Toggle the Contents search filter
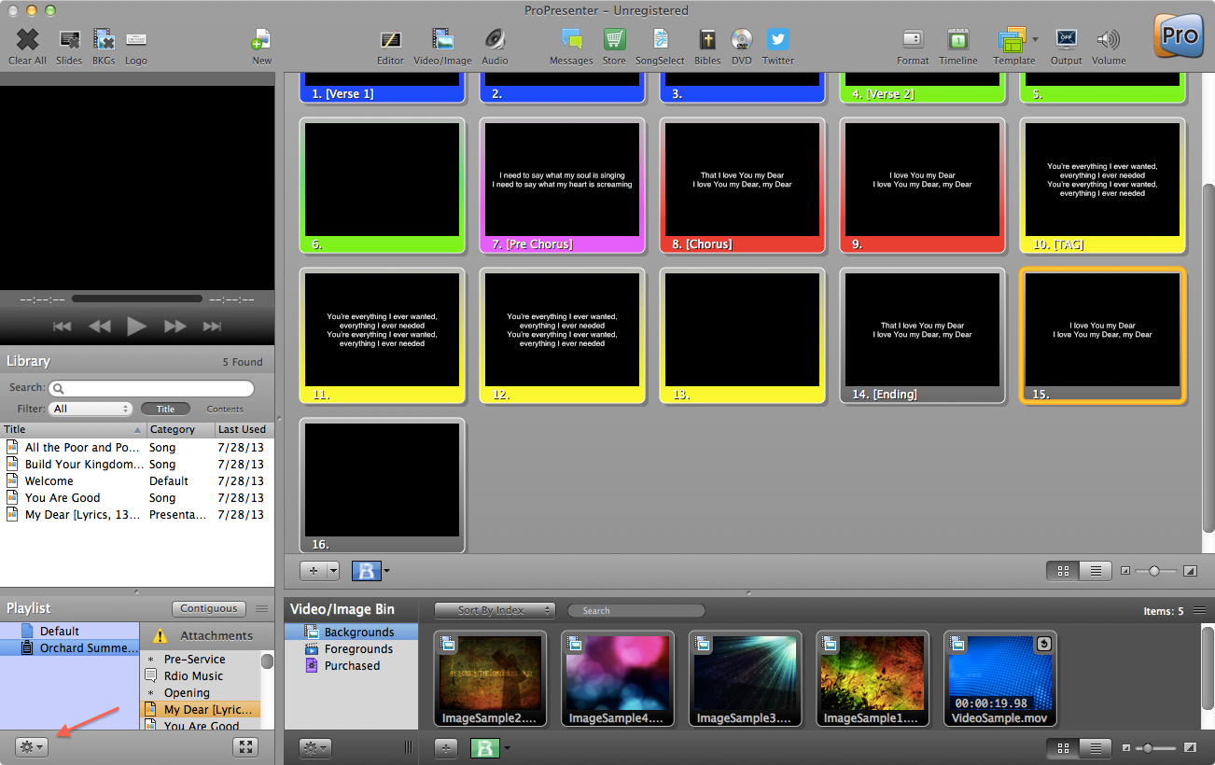The height and width of the screenshot is (765, 1215). 225,409
